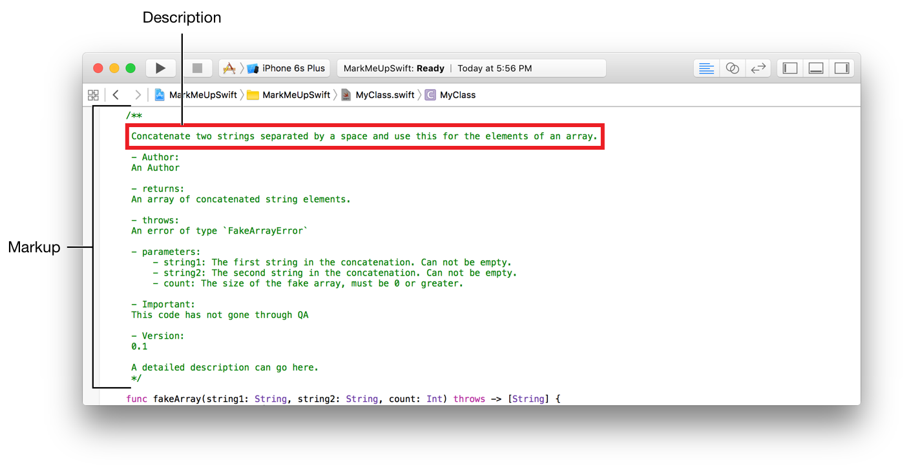Screen dimensions: 911x473
Task: Go forward to next file
Action: 138,95
